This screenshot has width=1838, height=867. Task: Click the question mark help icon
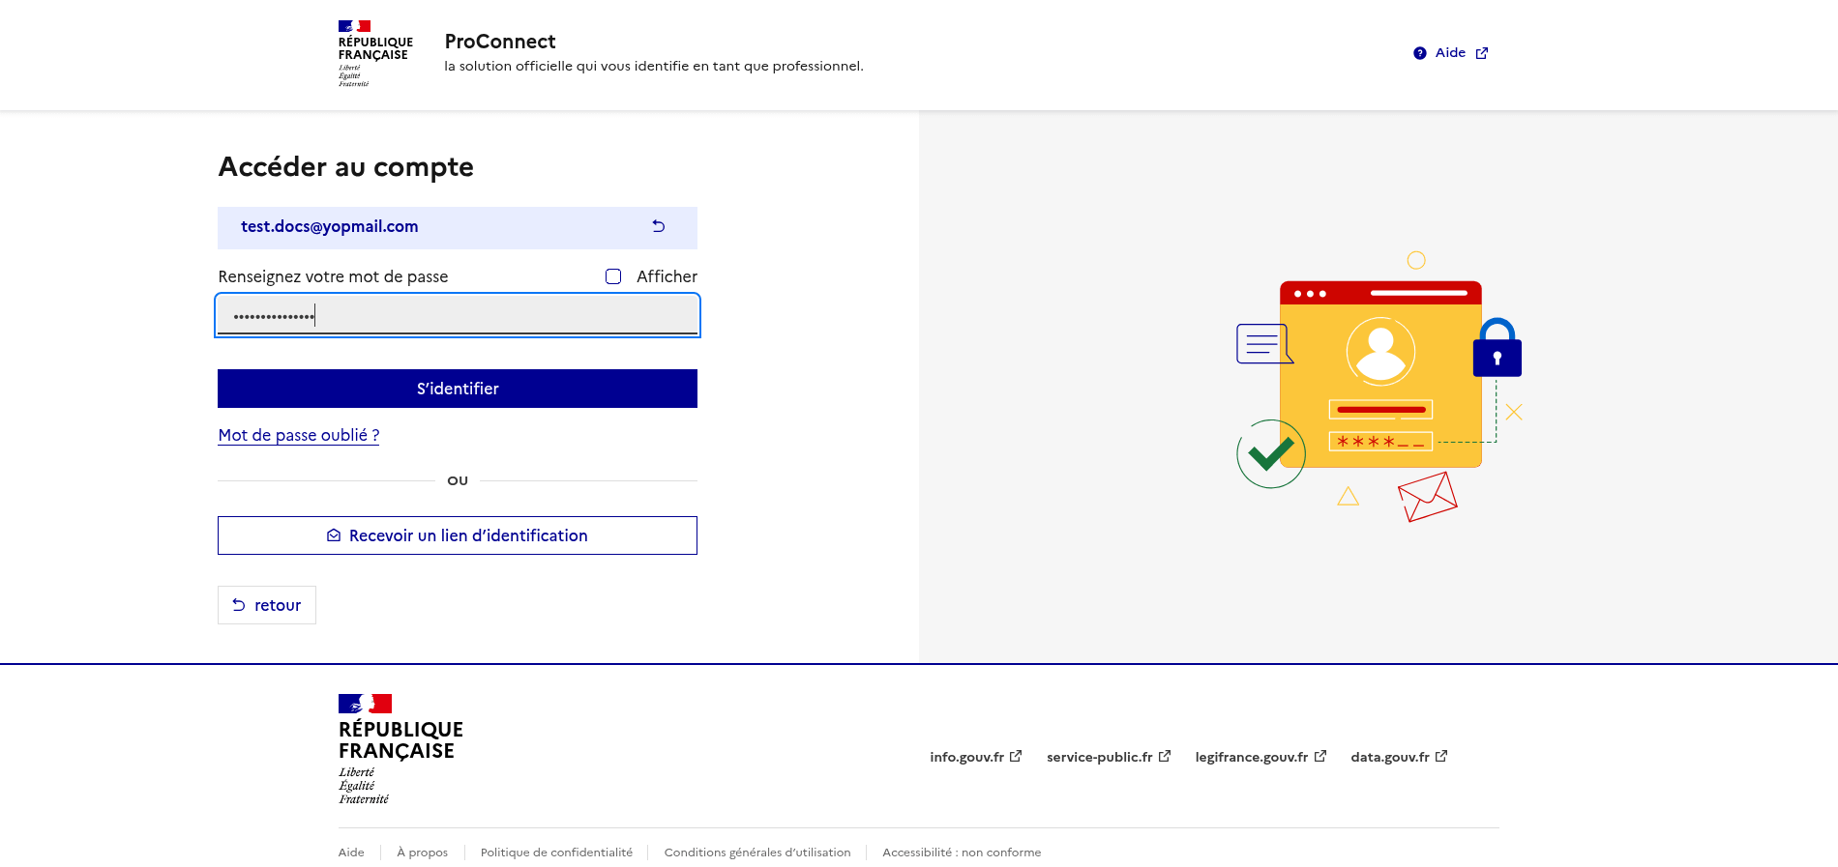[1419, 53]
